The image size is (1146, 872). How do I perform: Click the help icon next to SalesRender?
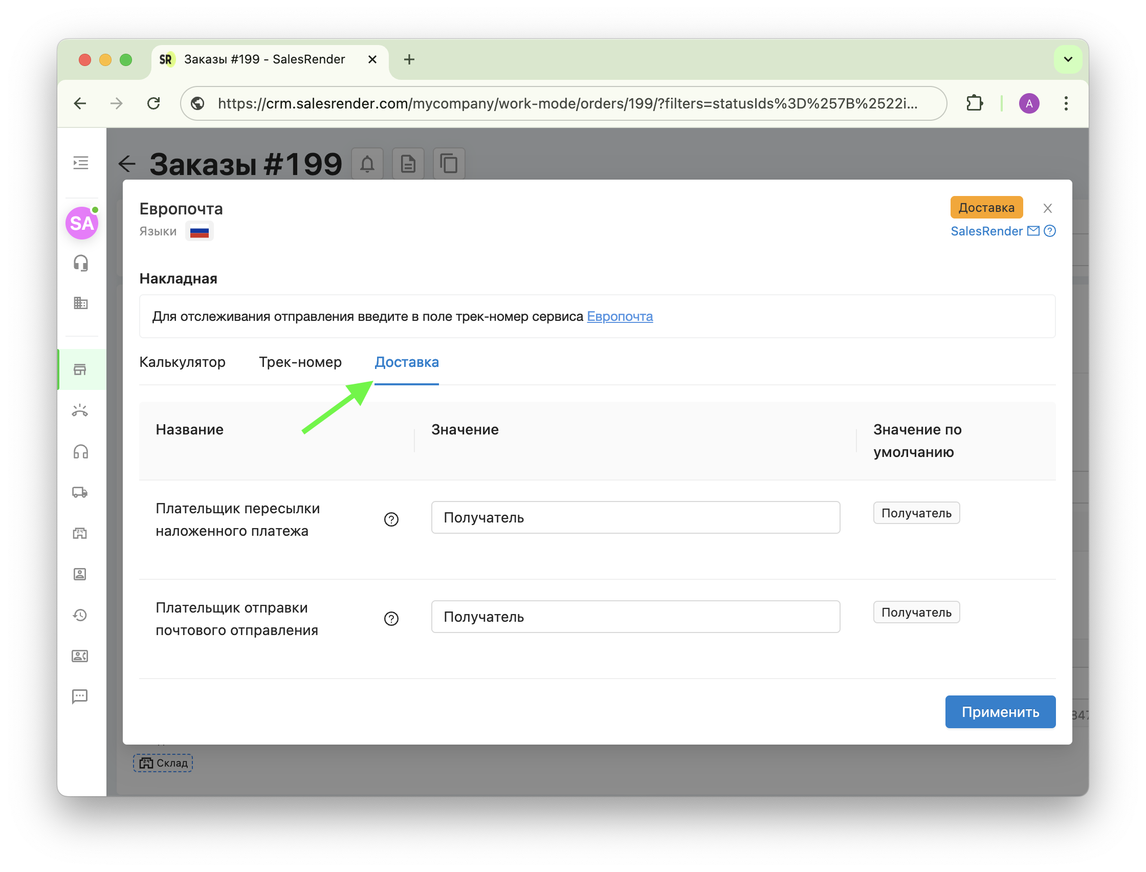[x=1049, y=231]
